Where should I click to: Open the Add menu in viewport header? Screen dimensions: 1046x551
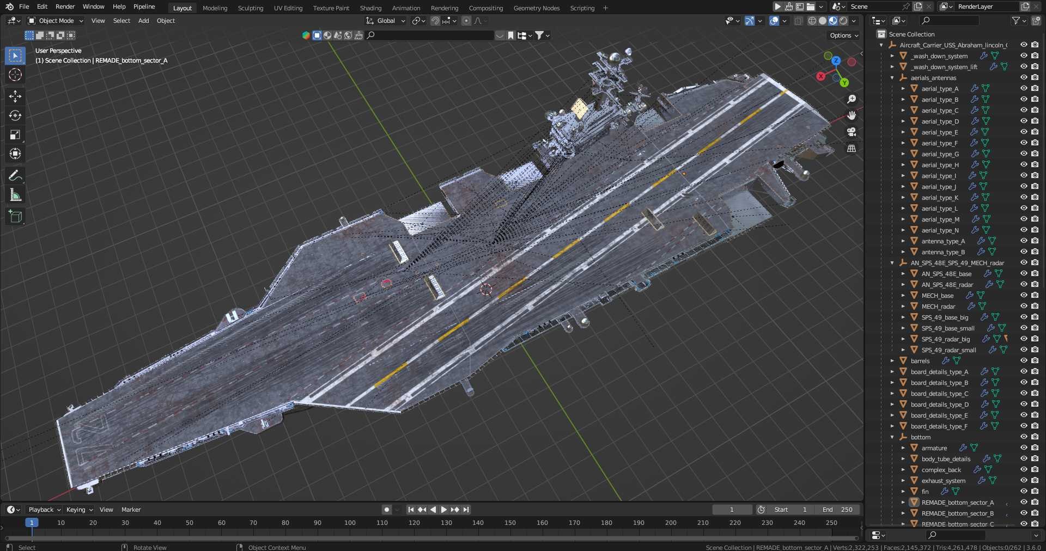coord(143,21)
